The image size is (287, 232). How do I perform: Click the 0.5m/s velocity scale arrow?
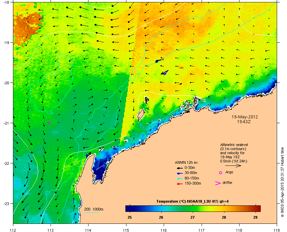(233, 165)
